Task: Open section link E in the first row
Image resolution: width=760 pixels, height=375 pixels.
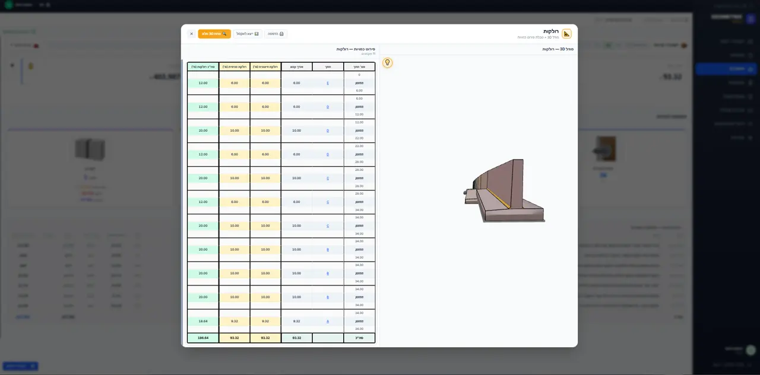Action: point(328,83)
